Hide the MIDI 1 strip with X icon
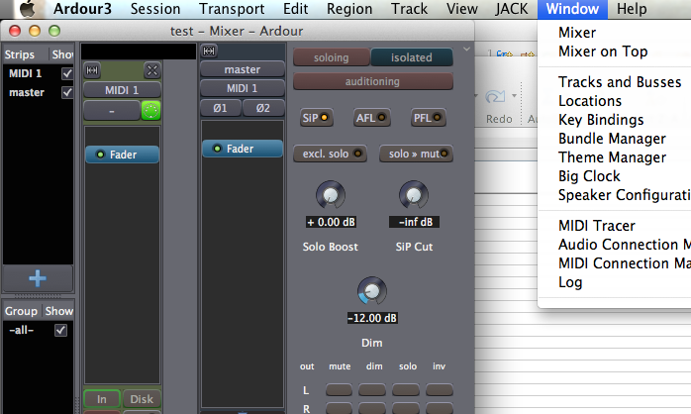Image resolution: width=691 pixels, height=414 pixels. [151, 70]
